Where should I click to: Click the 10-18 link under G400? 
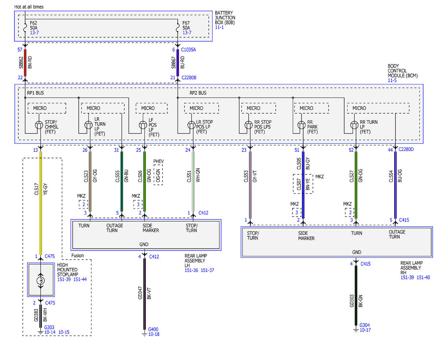[x=153, y=334]
